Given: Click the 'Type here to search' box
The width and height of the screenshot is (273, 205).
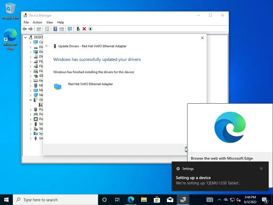Looking at the screenshot, I should [x=55, y=200].
